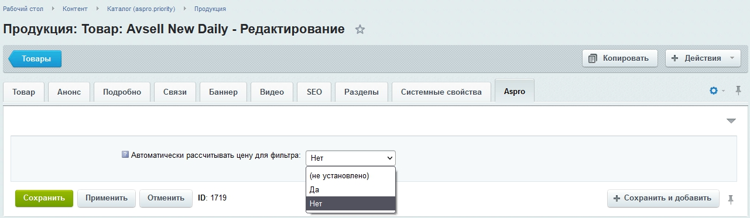The height and width of the screenshot is (218, 750).
Task: Show hint for automatic price calculation field
Action: tap(125, 155)
